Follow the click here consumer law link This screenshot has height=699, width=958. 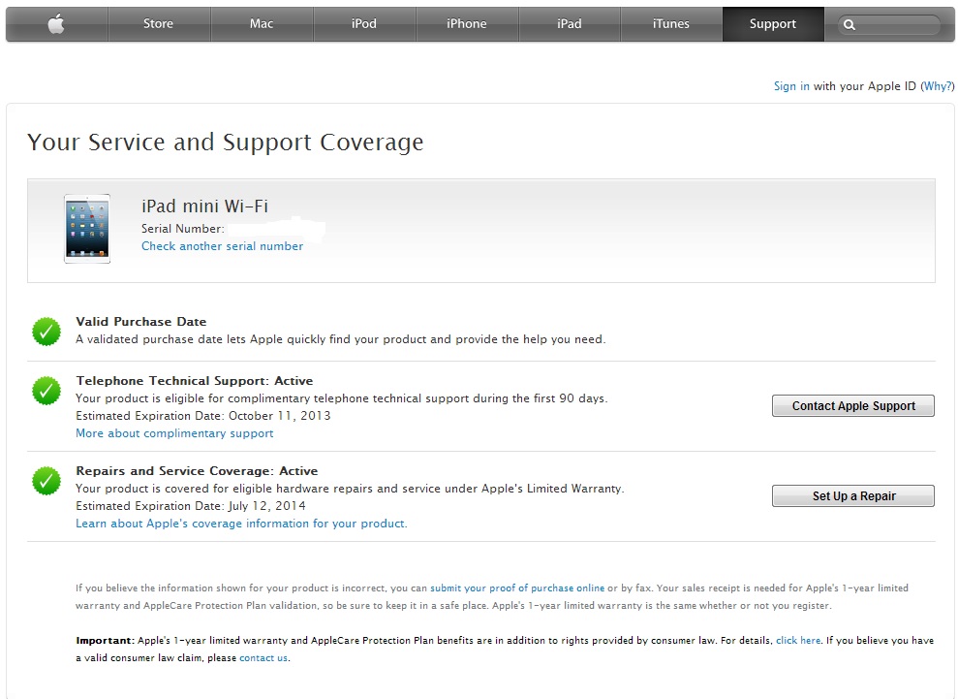798,640
